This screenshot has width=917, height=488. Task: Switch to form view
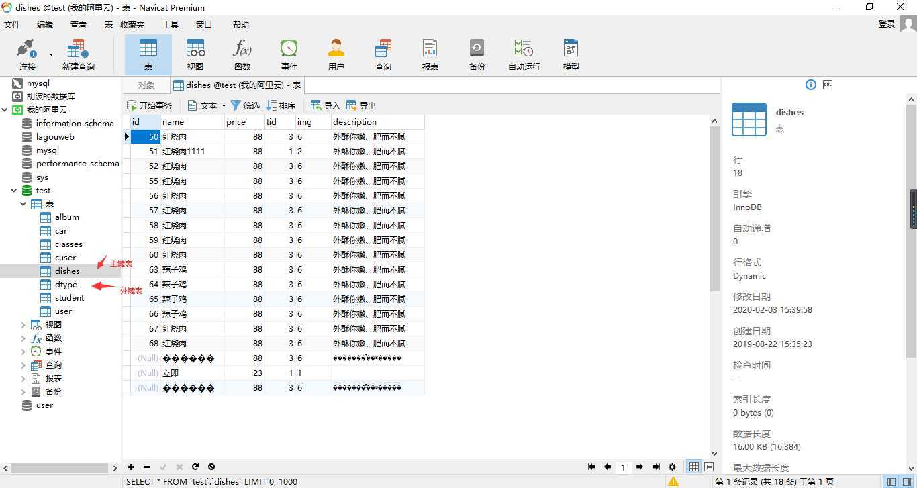[709, 467]
